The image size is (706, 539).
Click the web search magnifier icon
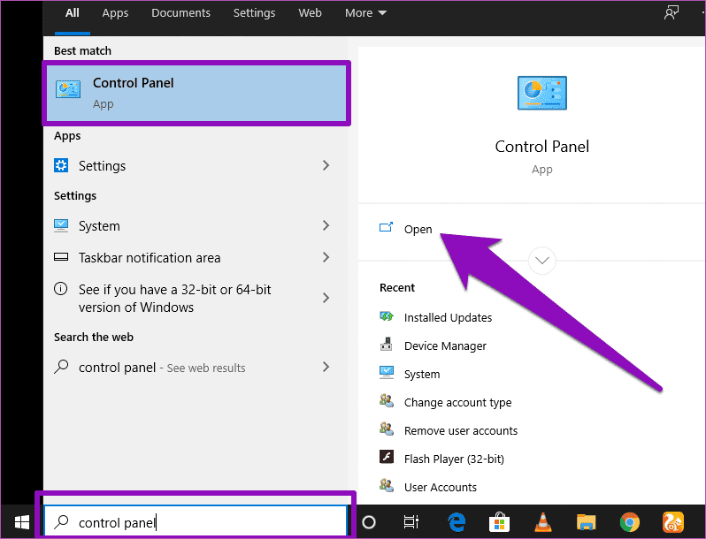[x=61, y=367]
